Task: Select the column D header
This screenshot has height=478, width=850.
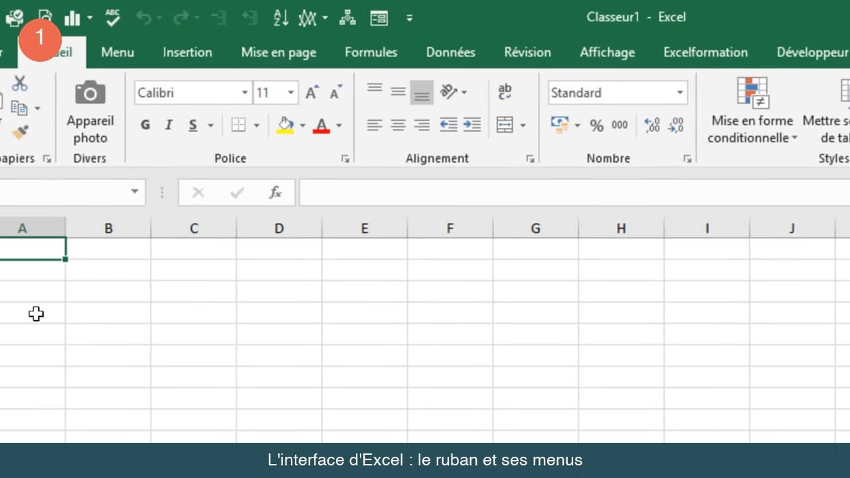Action: coord(279,228)
